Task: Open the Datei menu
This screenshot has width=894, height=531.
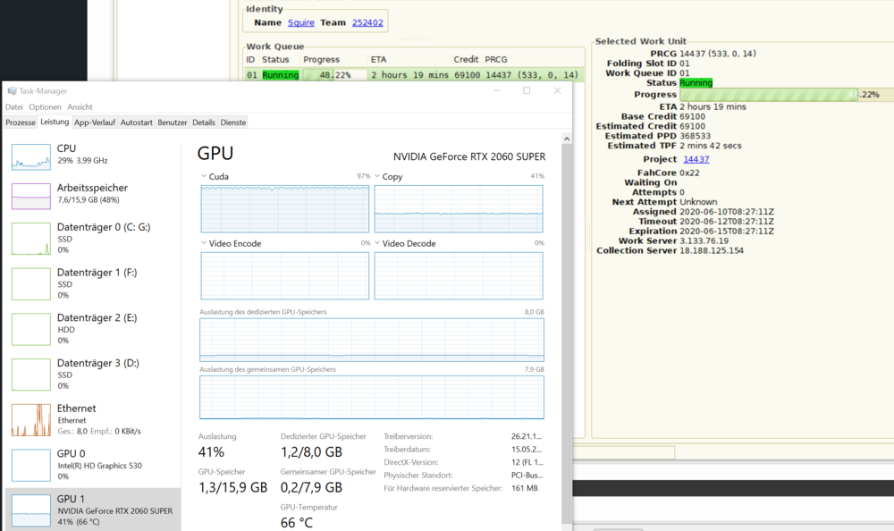Action: click(x=14, y=106)
